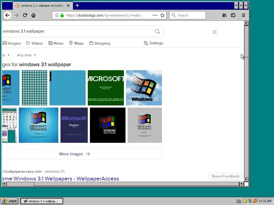Switch to News results tab
The width and height of the screenshot is (274, 205).
click(56, 43)
